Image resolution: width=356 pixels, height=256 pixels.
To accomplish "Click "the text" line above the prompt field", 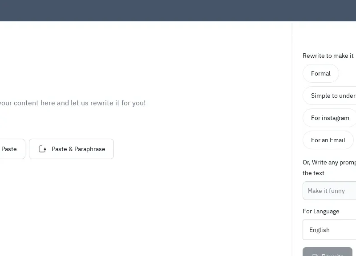I will click(x=313, y=173).
